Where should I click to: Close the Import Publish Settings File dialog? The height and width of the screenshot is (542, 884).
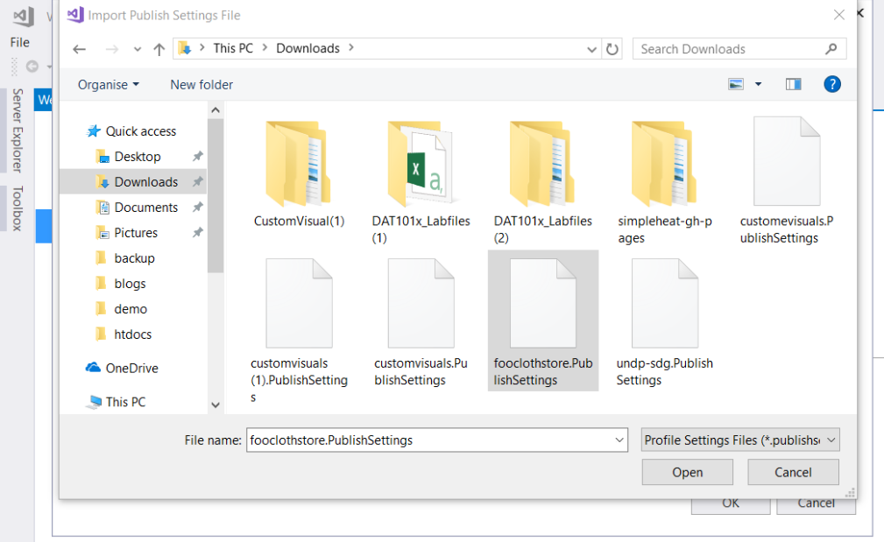[839, 15]
